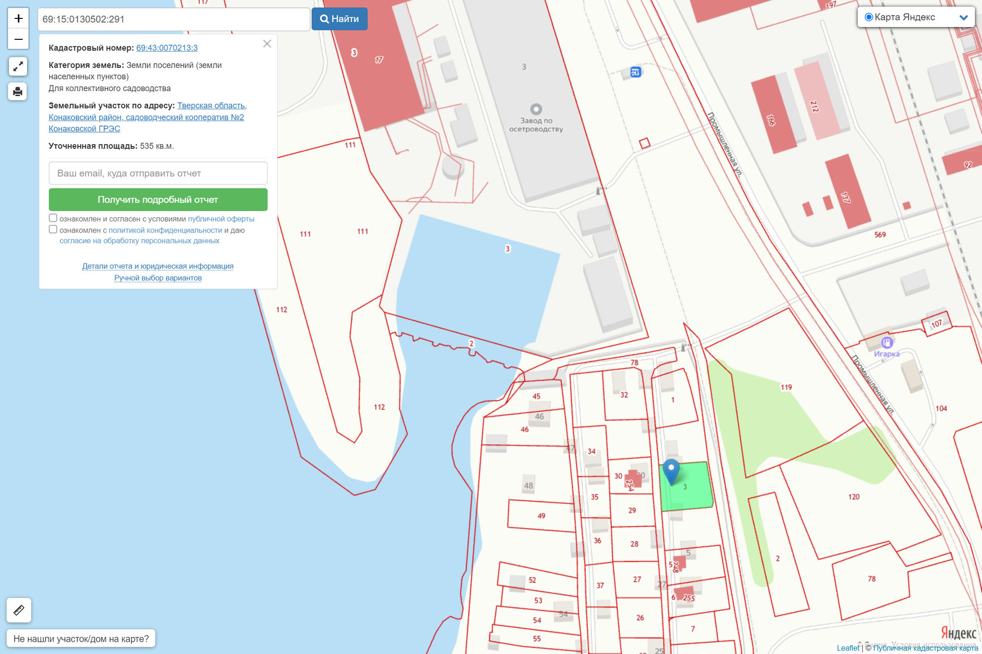Close the cadastral info panel

pos(267,44)
